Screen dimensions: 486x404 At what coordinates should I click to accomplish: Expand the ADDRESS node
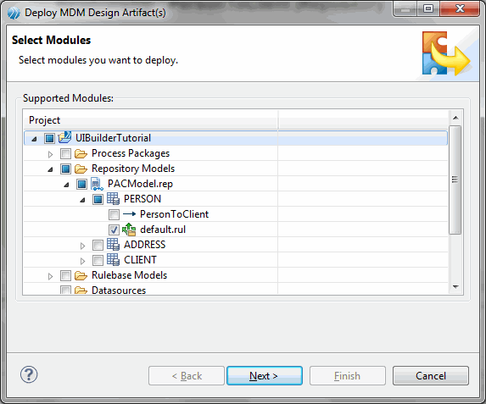point(82,246)
